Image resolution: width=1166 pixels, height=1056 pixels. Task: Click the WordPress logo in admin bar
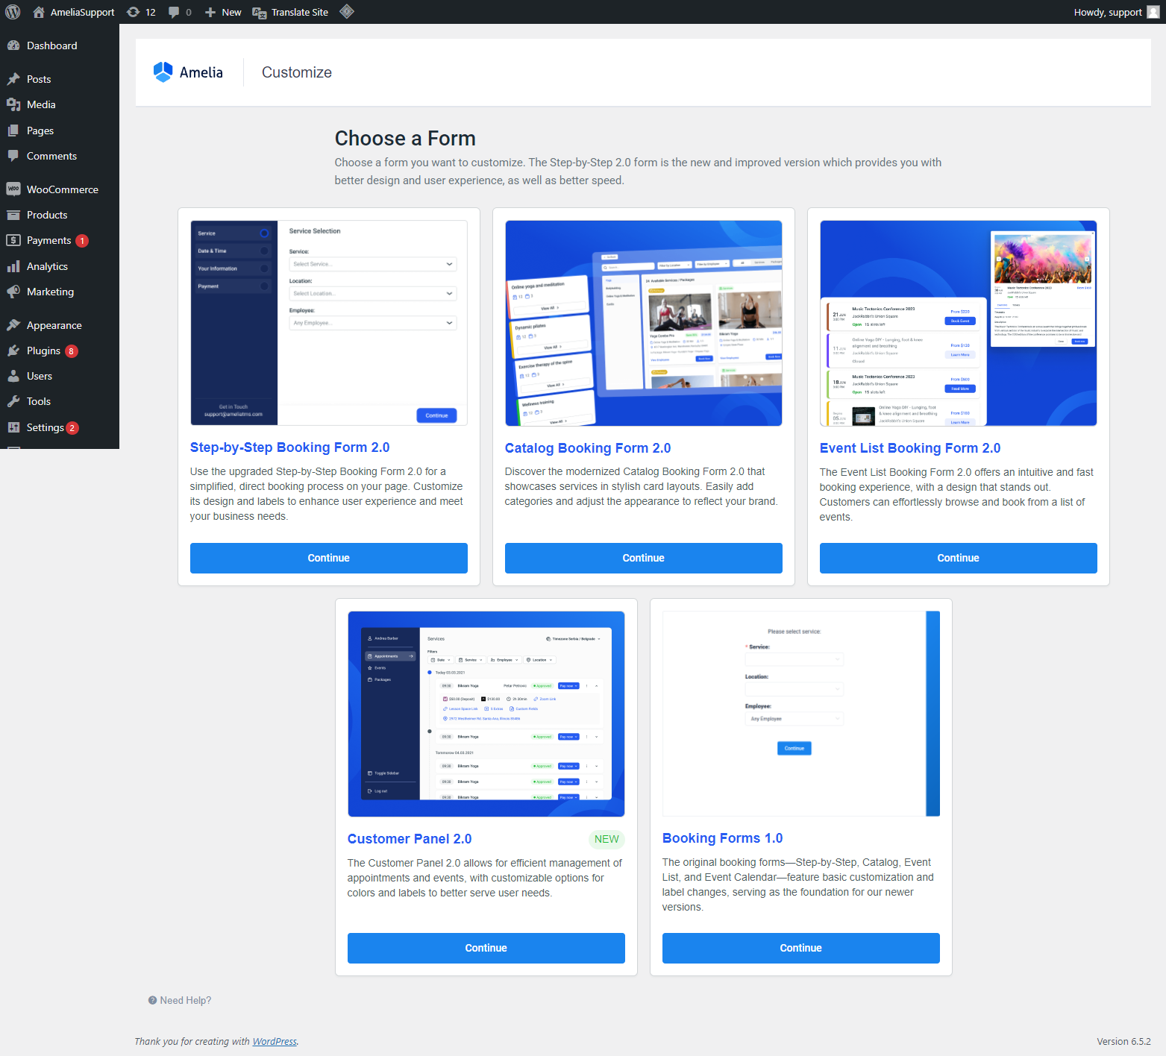pyautogui.click(x=12, y=11)
